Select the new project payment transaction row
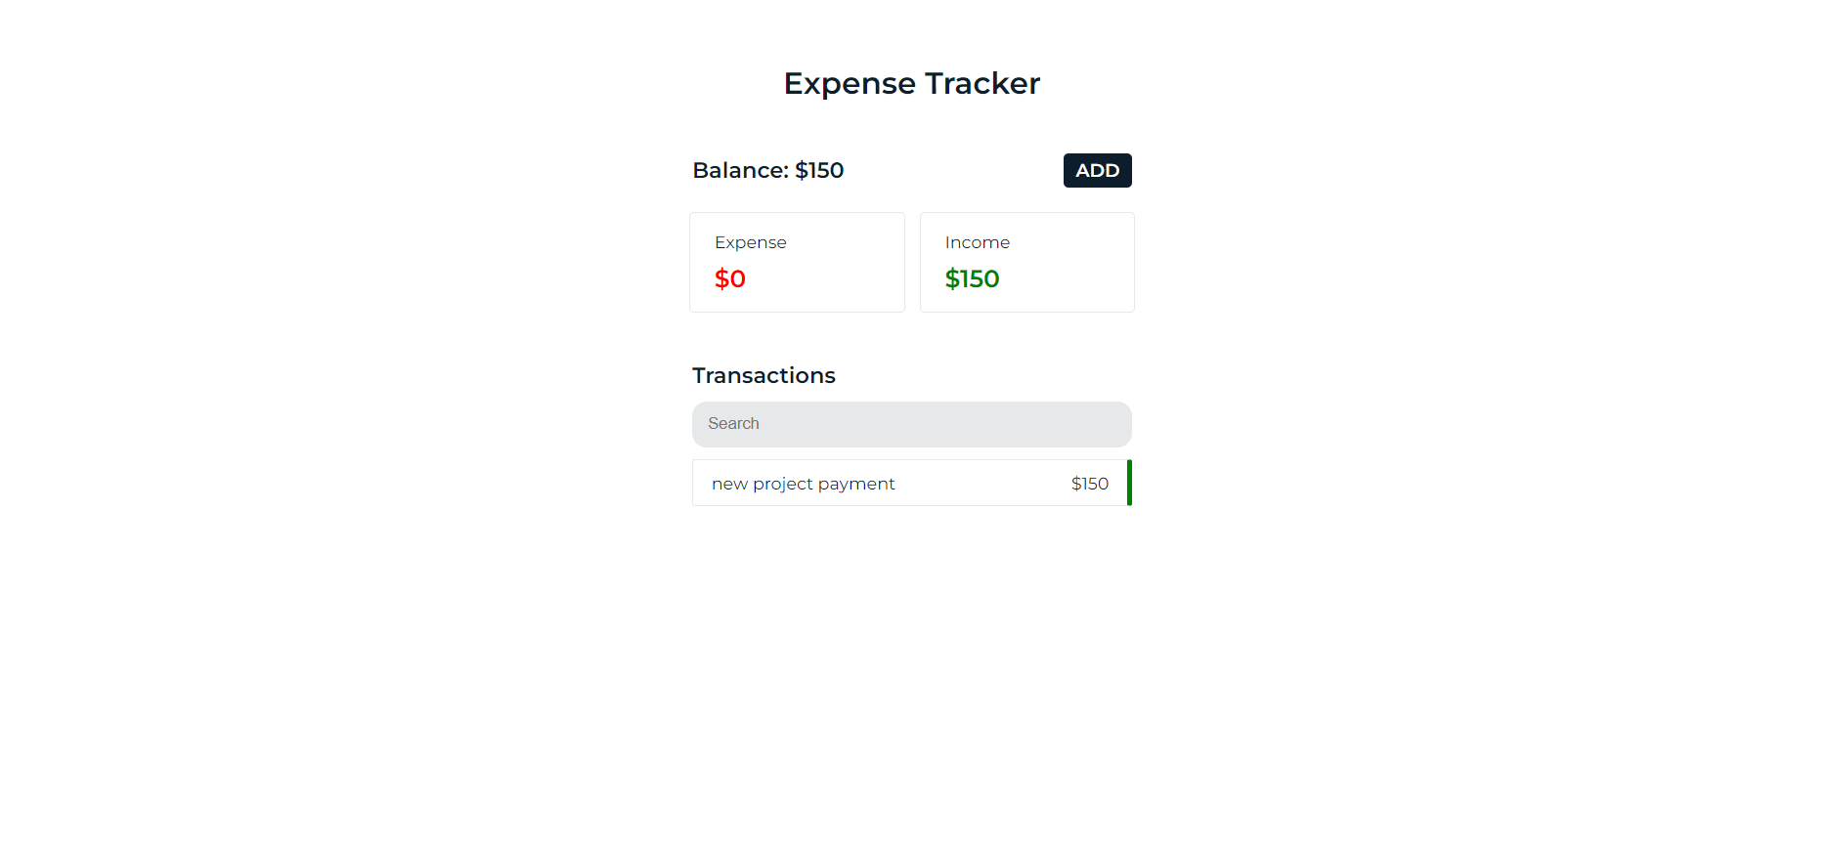The image size is (1832, 851). [x=911, y=483]
